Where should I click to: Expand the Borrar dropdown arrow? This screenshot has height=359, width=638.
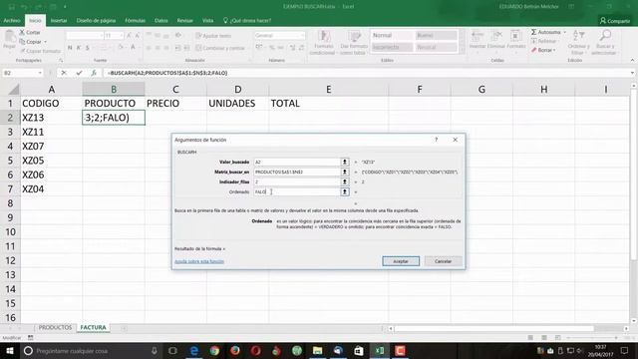pyautogui.click(x=554, y=50)
